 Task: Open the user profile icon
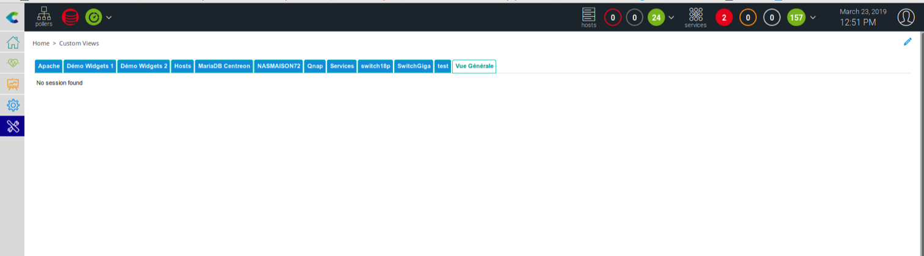click(x=906, y=17)
